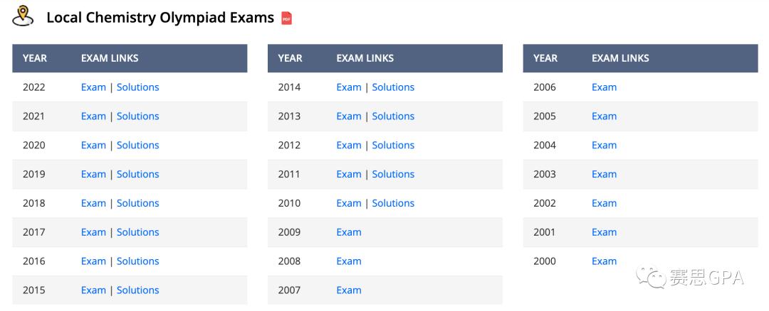Screen dimensions: 769x311
Task: Open the 2007 Exam link
Action: point(349,290)
